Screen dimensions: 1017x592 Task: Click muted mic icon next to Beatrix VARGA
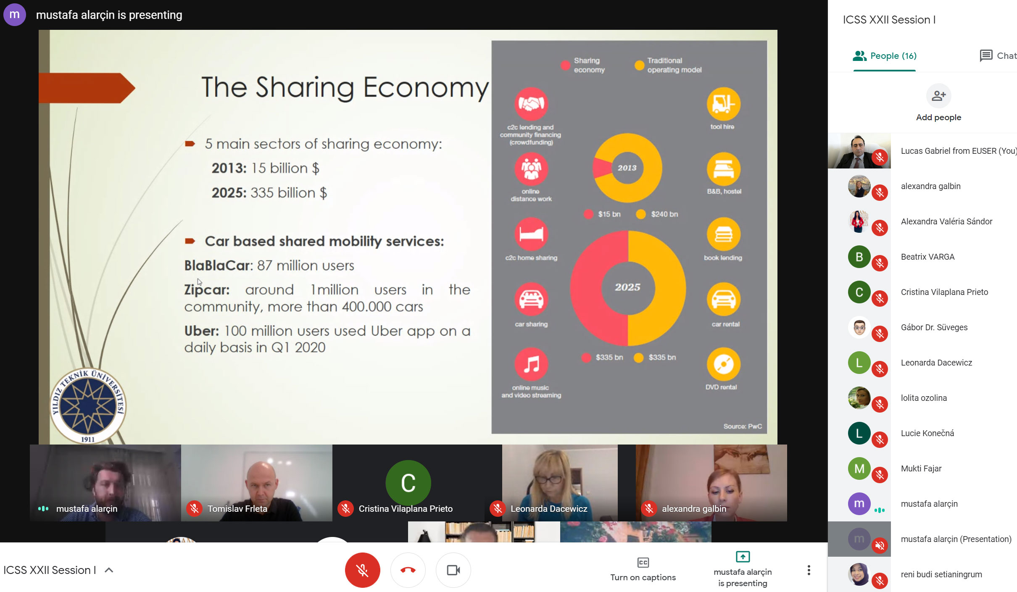coord(880,263)
